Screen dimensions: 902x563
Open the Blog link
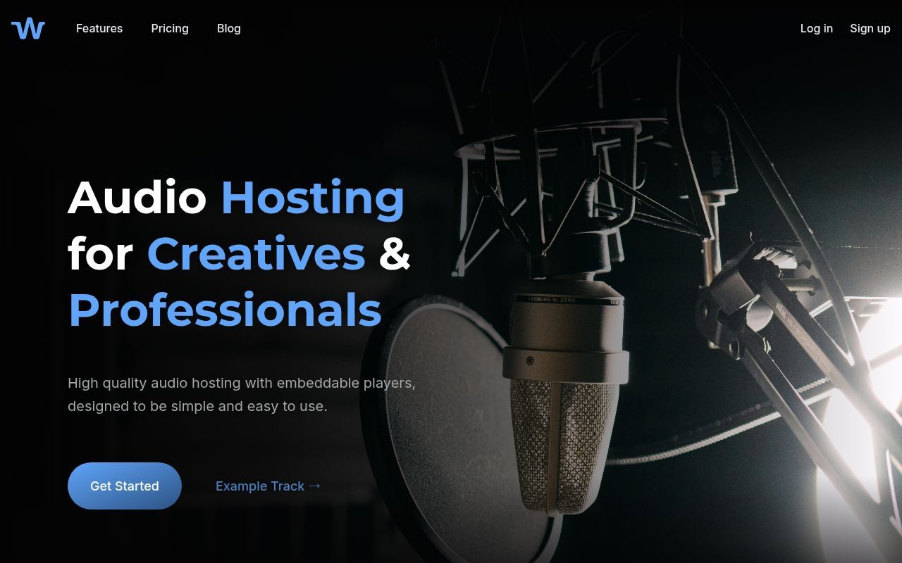(229, 28)
